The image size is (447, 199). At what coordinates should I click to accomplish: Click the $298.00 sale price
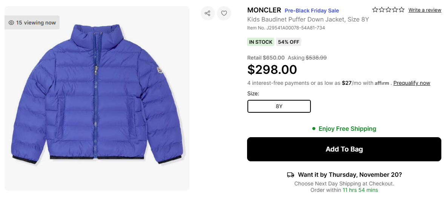pos(272,70)
